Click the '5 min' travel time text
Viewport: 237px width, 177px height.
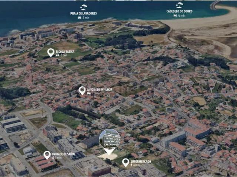(x=86, y=18)
